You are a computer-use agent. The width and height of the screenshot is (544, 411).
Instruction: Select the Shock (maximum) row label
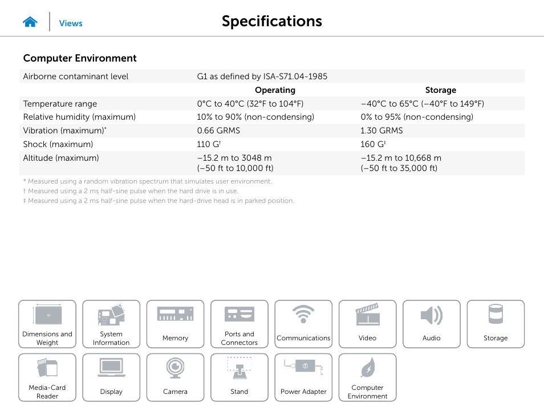[58, 144]
